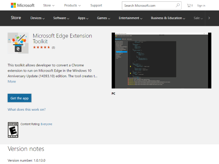Image resolution: width=219 pixels, height=164 pixels.
Task: Click the Version notes heading
Action: [x=26, y=149]
